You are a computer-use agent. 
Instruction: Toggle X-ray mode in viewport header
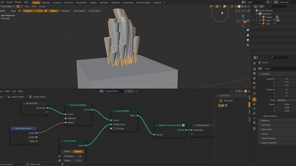pos(232,6)
